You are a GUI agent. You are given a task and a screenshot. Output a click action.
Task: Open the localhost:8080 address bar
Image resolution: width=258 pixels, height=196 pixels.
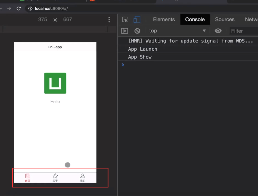click(x=142, y=9)
